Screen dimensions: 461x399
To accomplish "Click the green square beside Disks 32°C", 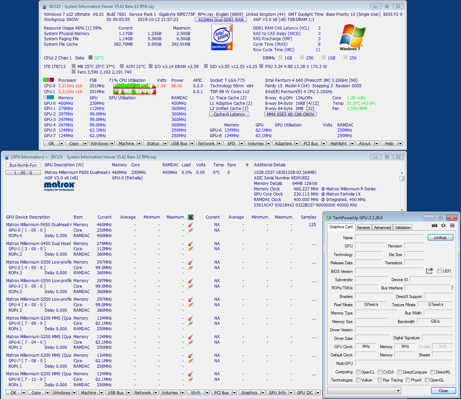I will 91,57.
